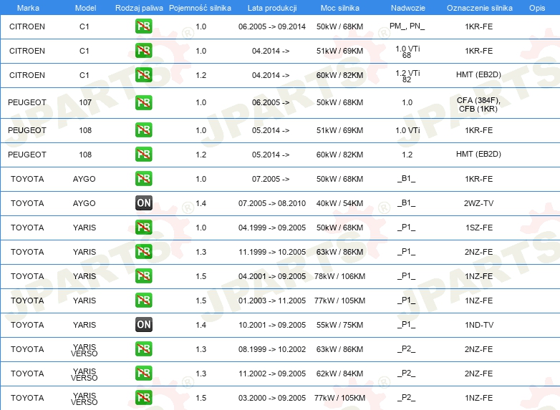Click the Opis column header
Image resolution: width=560 pixels, height=410 pixels.
537,8
